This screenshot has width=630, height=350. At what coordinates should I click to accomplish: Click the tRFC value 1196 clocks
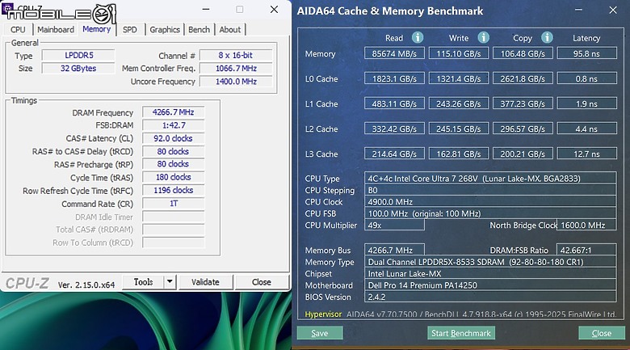pyautogui.click(x=173, y=190)
